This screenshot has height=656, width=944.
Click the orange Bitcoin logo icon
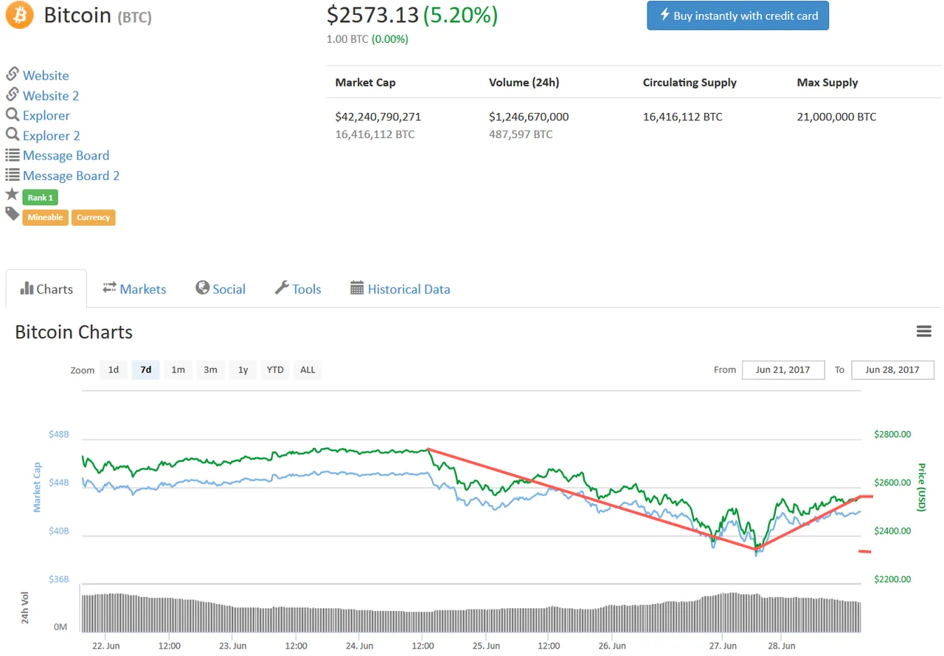(20, 15)
